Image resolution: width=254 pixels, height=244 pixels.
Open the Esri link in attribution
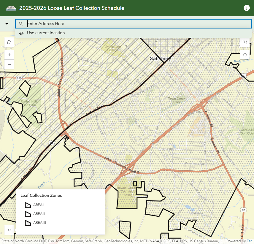coord(249,241)
